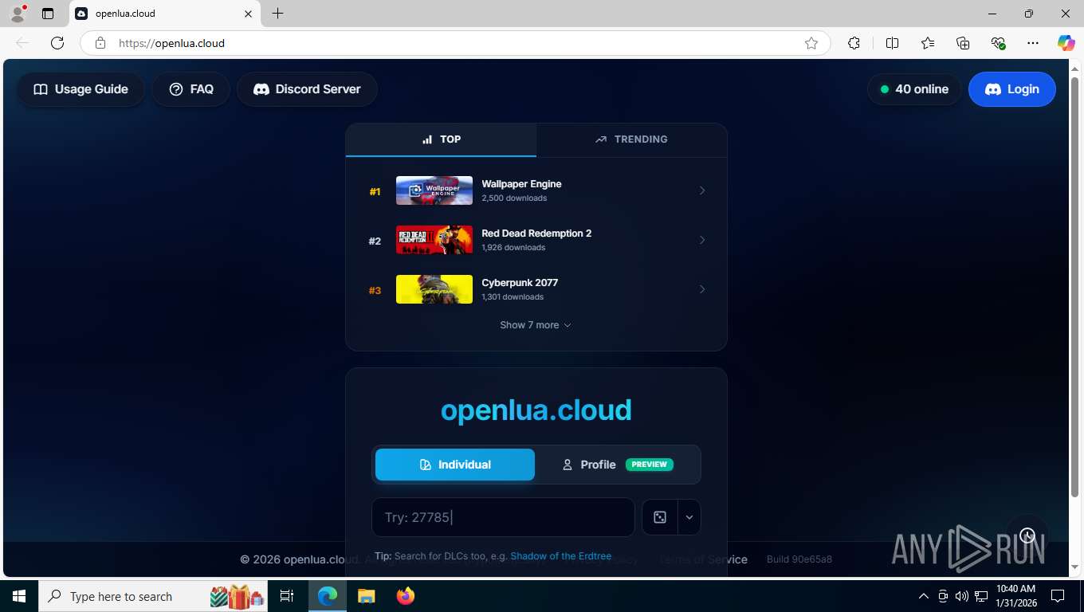Add this page to favorites star
This screenshot has height=612, width=1084.
coord(811,43)
